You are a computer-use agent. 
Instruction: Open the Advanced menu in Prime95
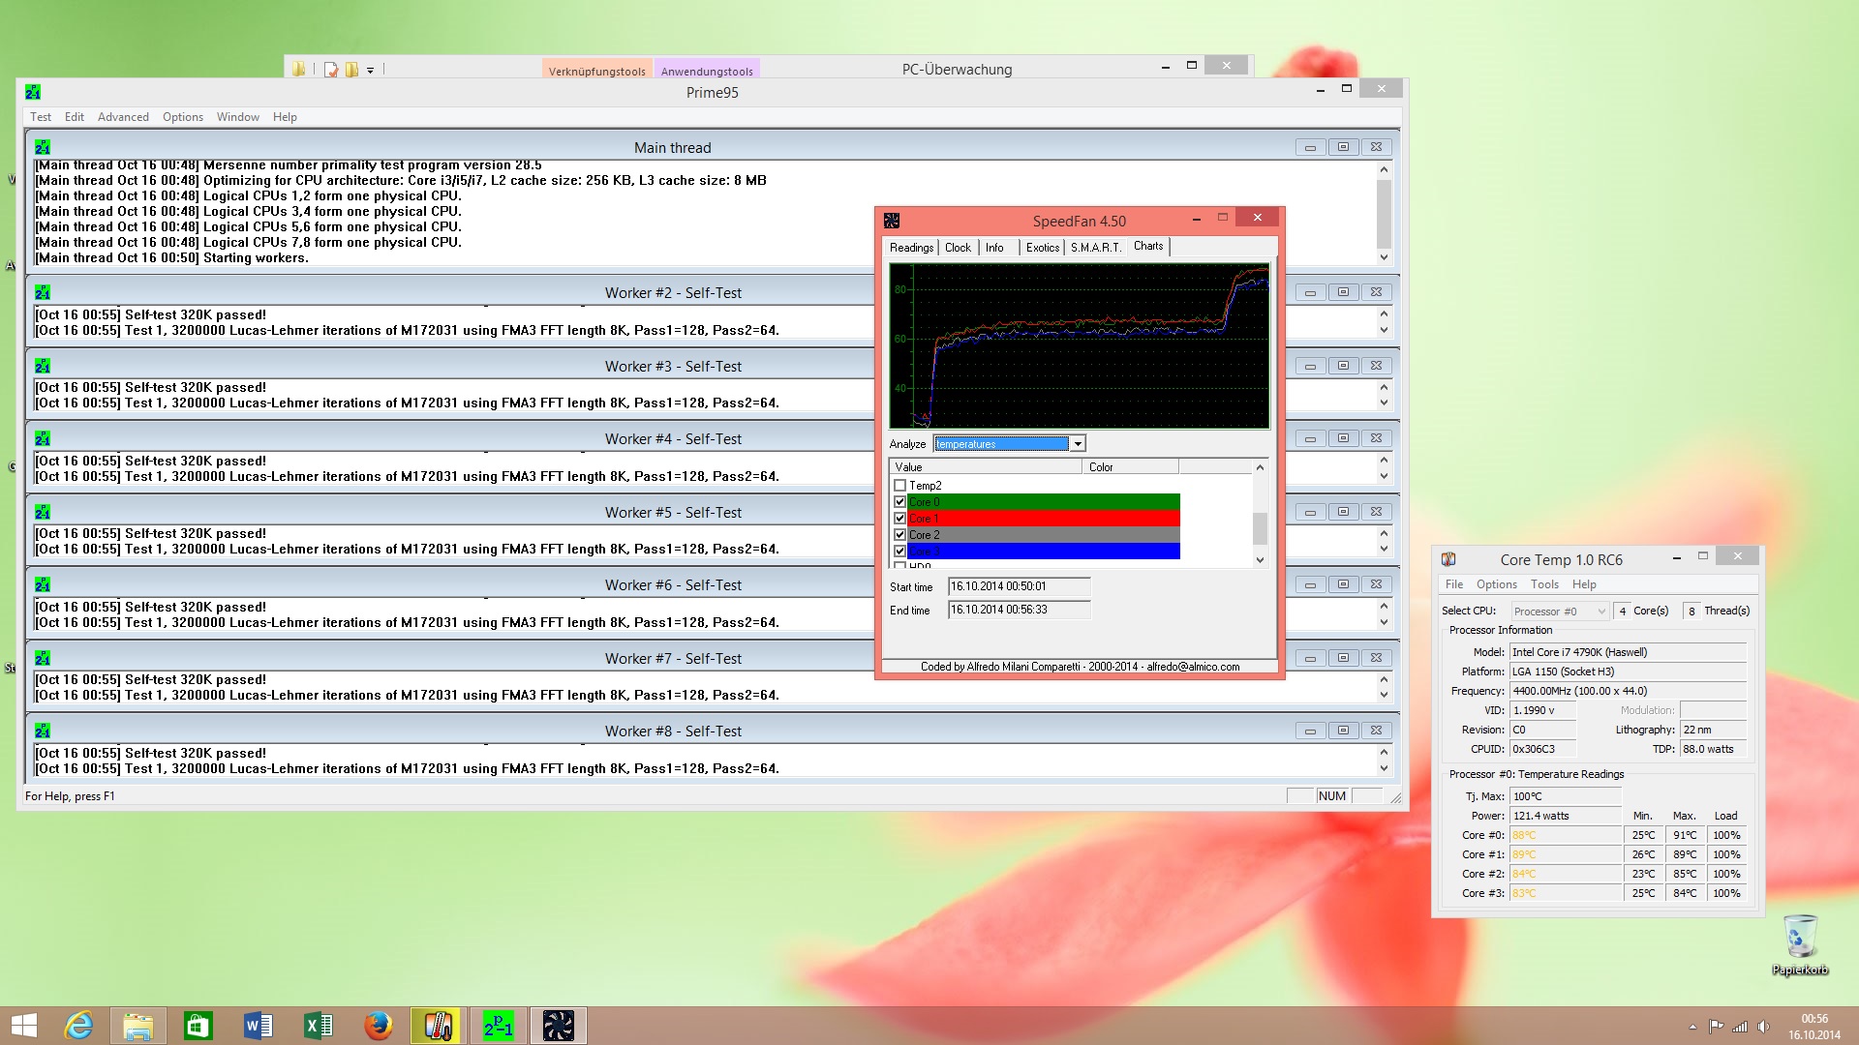point(123,117)
